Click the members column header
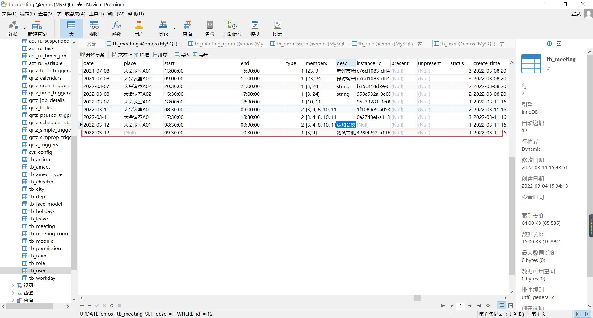The height and width of the screenshot is (318, 593). 320,63
